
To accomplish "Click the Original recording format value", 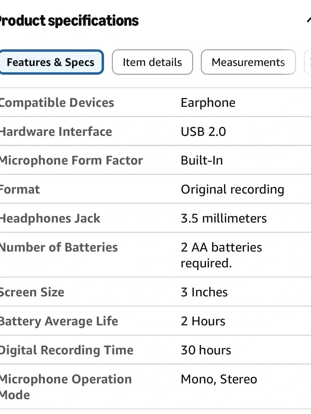I will [233, 189].
